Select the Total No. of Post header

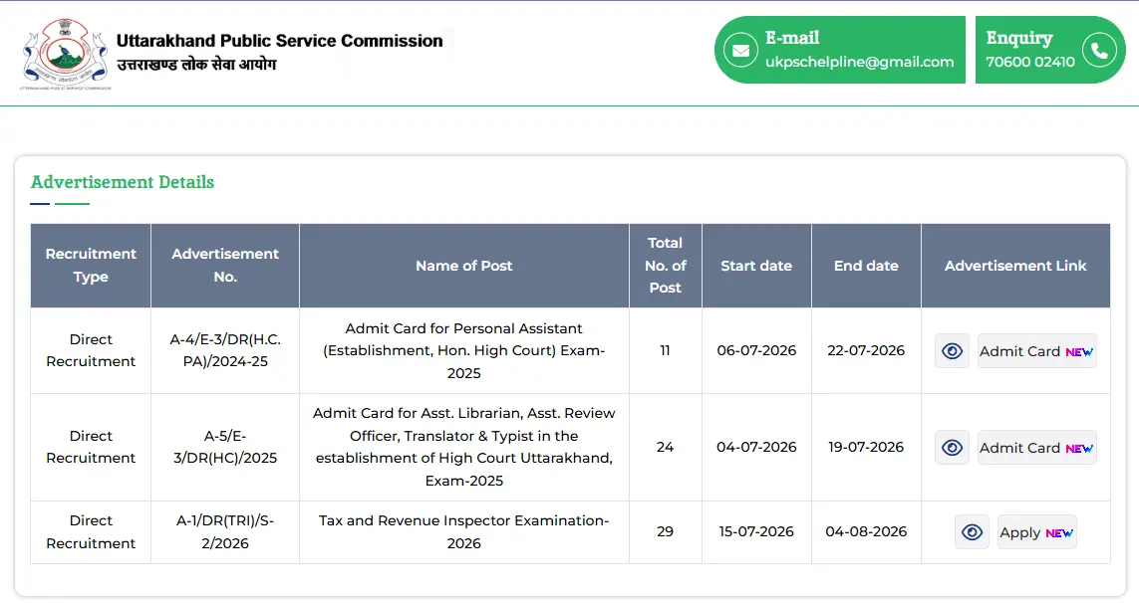coord(666,266)
